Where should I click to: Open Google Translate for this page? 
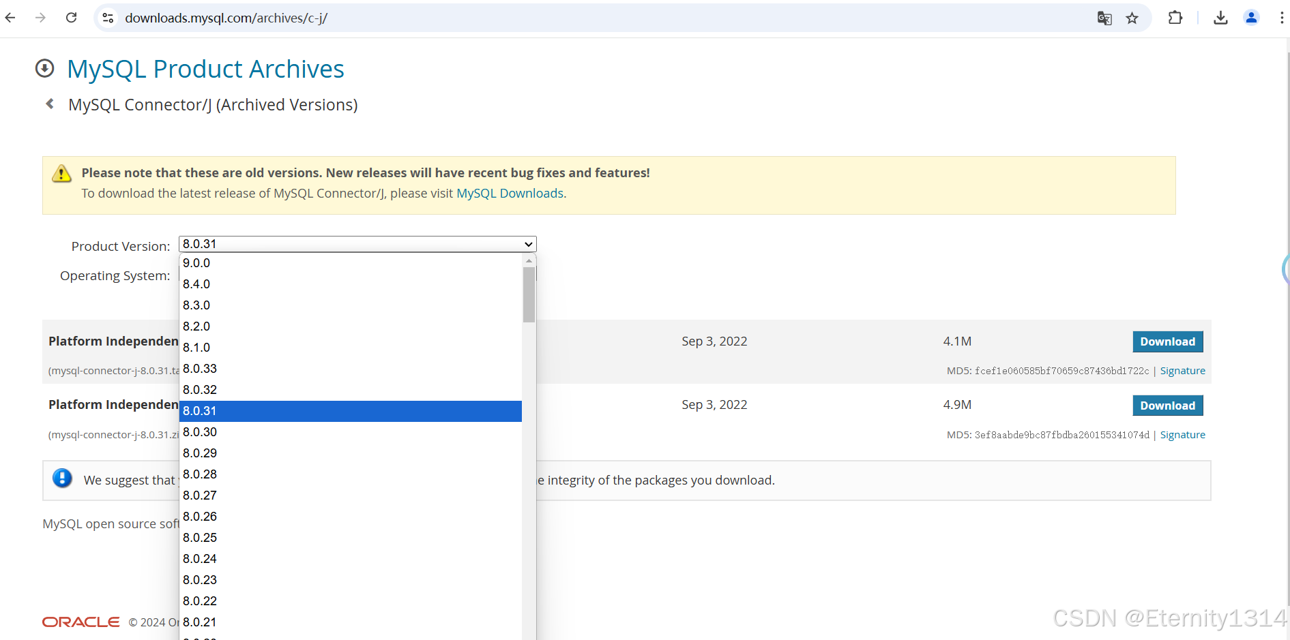[x=1104, y=18]
